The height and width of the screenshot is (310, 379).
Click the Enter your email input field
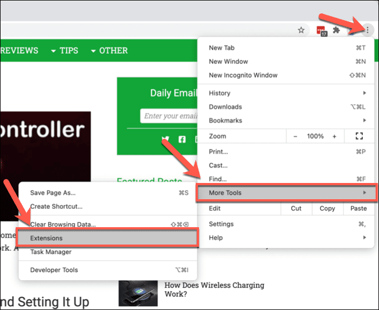[x=169, y=116]
